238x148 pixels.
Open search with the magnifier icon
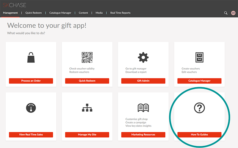click(226, 13)
